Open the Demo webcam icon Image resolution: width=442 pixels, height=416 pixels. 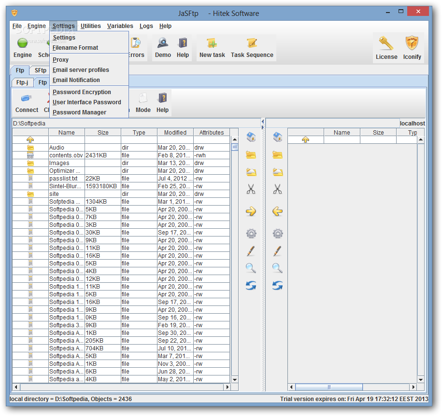163,43
